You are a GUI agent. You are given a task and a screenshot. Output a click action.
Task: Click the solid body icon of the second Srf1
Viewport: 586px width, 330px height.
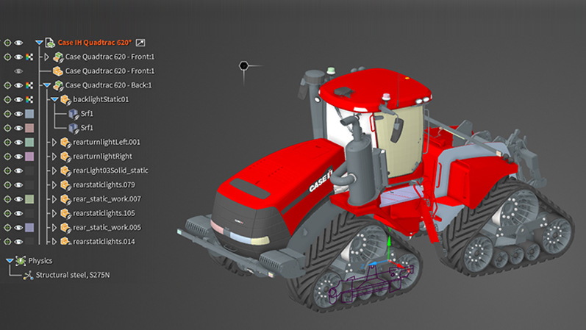coord(74,128)
